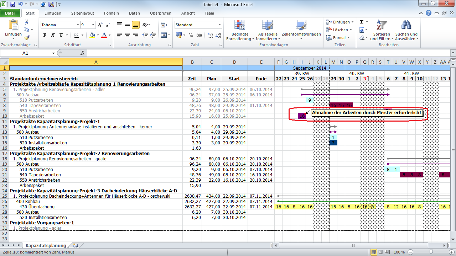Click the zoom slider handle

click(431, 252)
